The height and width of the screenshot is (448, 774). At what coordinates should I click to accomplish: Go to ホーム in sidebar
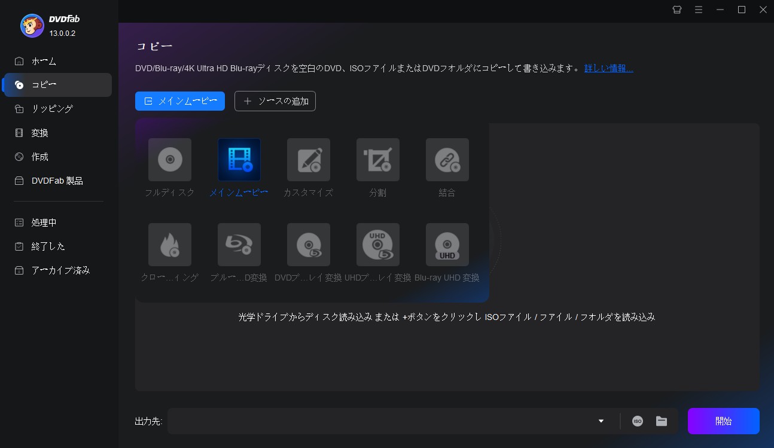click(x=57, y=61)
